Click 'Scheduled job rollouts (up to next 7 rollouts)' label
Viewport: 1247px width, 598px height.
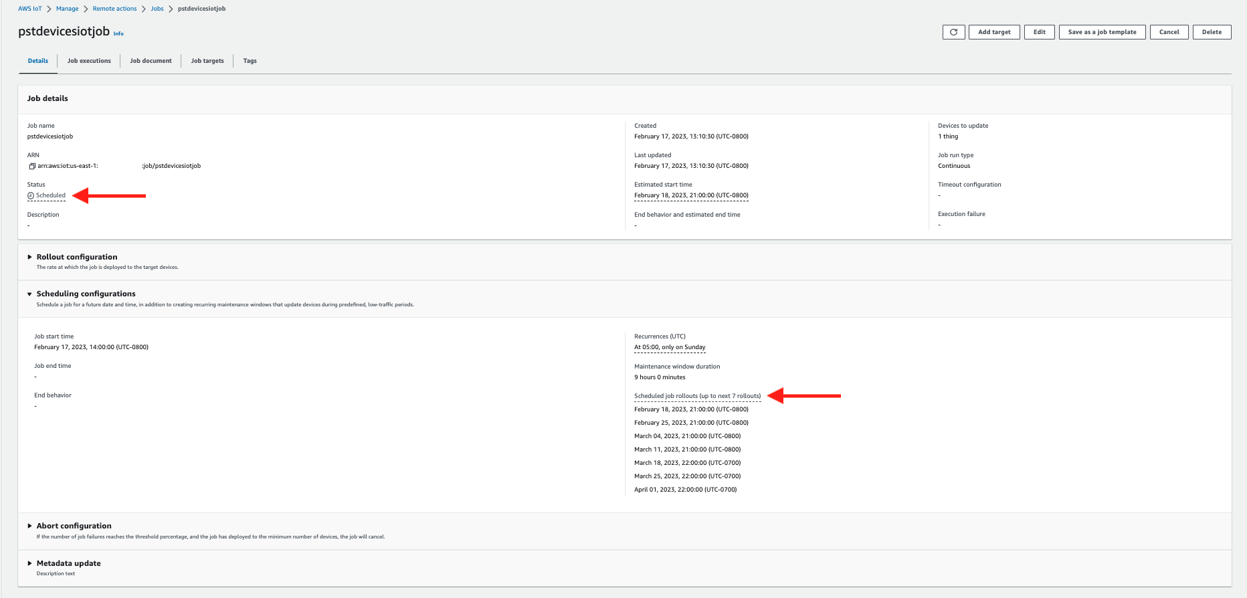pyautogui.click(x=697, y=396)
